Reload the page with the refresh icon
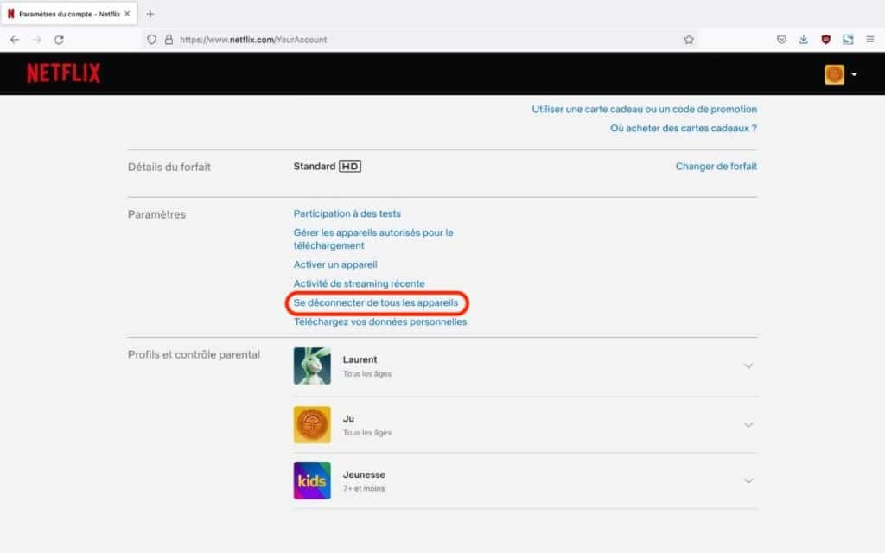This screenshot has height=553, width=885. pos(59,40)
